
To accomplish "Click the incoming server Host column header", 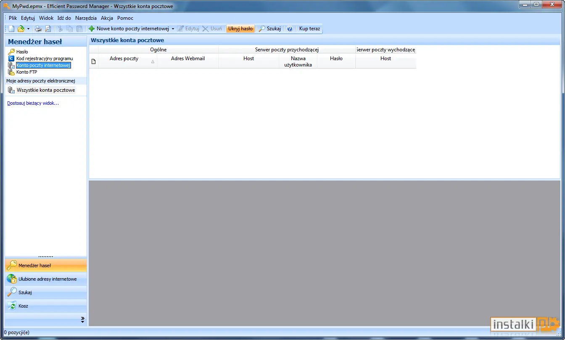I will [248, 61].
